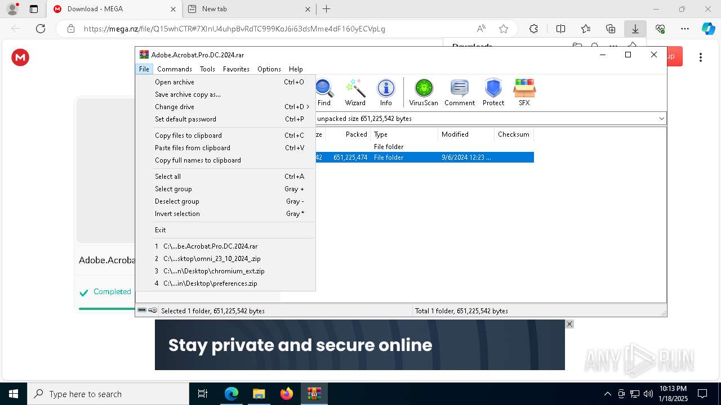721x405 pixels.
Task: Toggle Read aloud in address bar
Action: click(x=481, y=29)
